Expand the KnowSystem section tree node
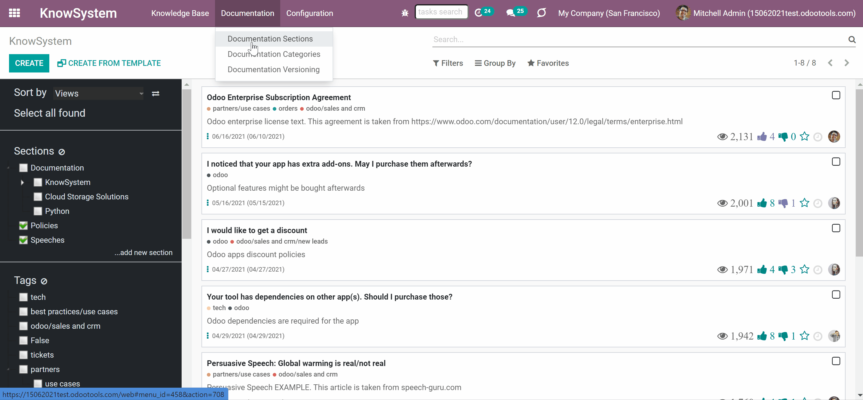The width and height of the screenshot is (863, 400). point(23,183)
